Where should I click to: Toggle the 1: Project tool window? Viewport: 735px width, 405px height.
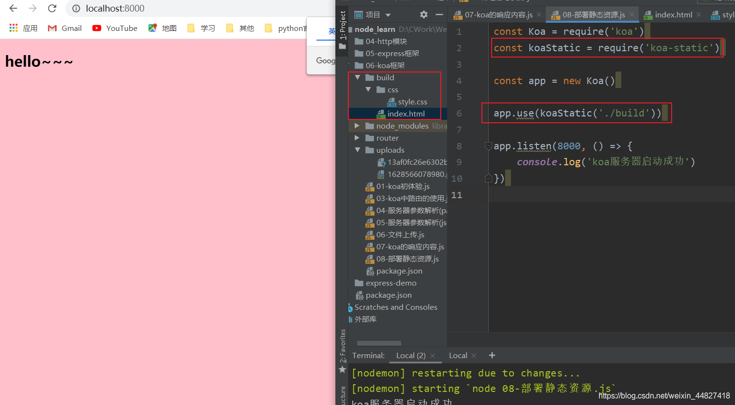tap(343, 25)
